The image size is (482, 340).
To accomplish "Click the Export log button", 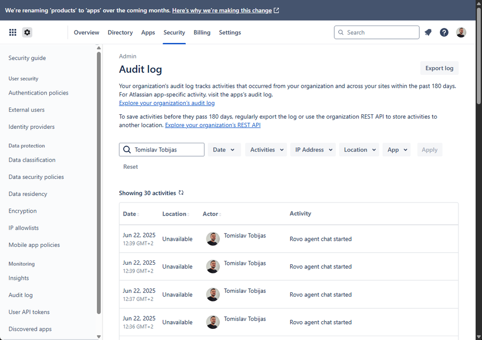I will tap(439, 68).
